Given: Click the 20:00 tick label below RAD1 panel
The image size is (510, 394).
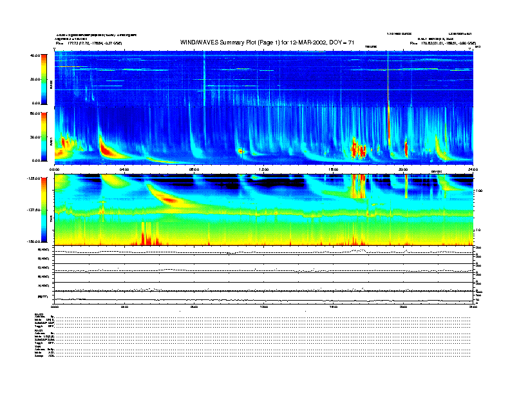Looking at the screenshot, I should (x=402, y=169).
